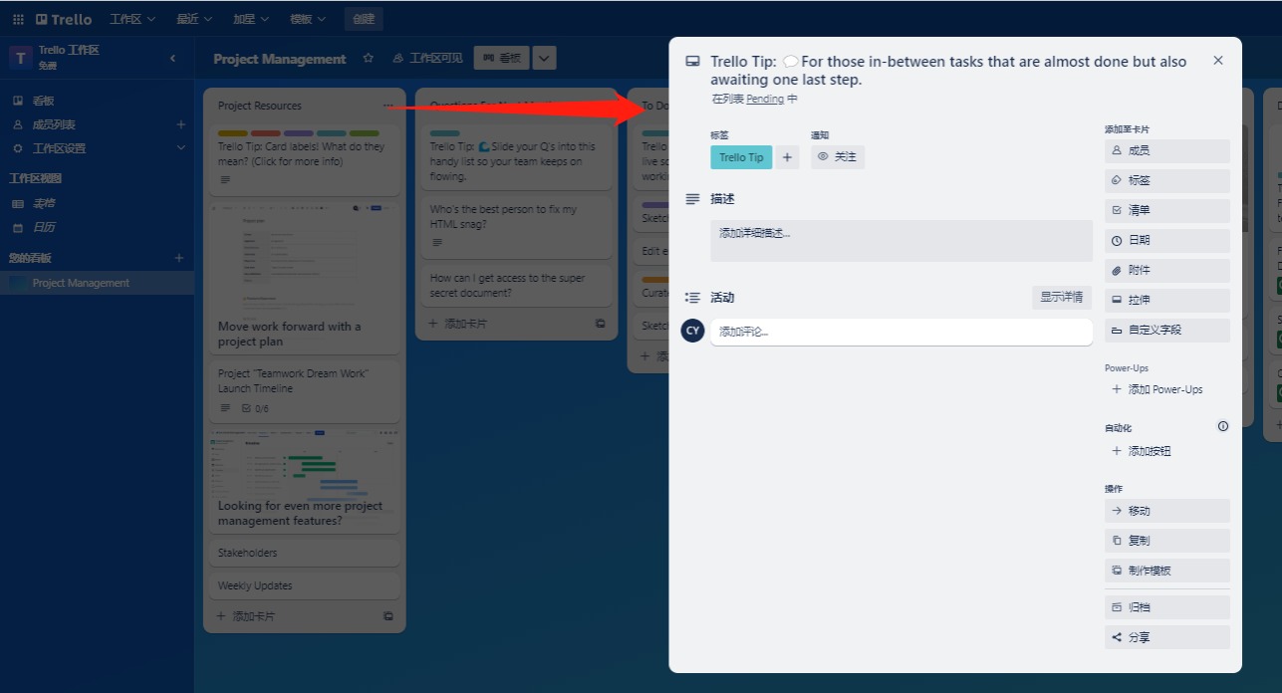Open the board view switcher dropdown
The width and height of the screenshot is (1282, 693).
pos(544,58)
